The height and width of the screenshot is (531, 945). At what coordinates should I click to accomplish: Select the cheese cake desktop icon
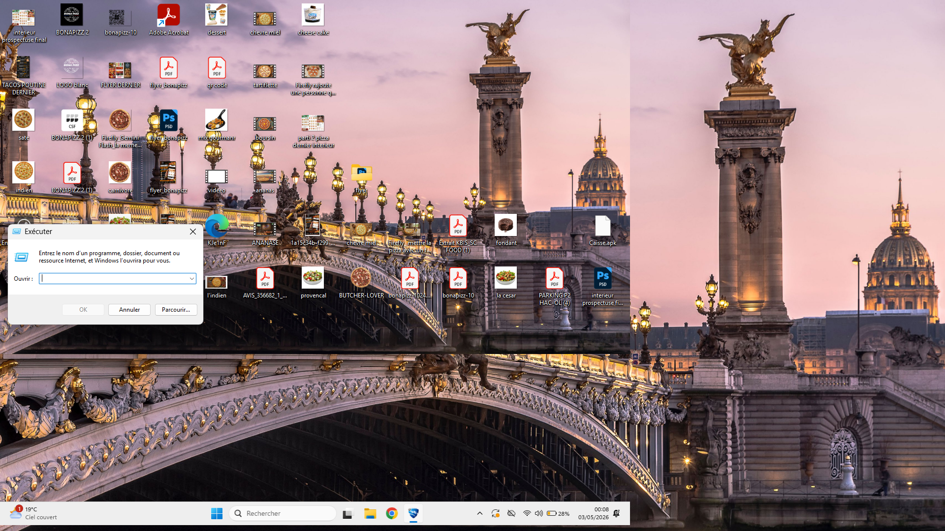pos(313,20)
